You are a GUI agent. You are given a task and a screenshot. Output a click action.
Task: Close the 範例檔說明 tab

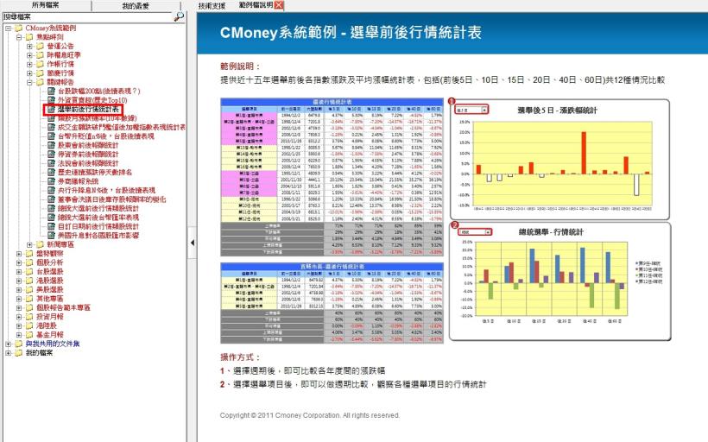click(279, 5)
